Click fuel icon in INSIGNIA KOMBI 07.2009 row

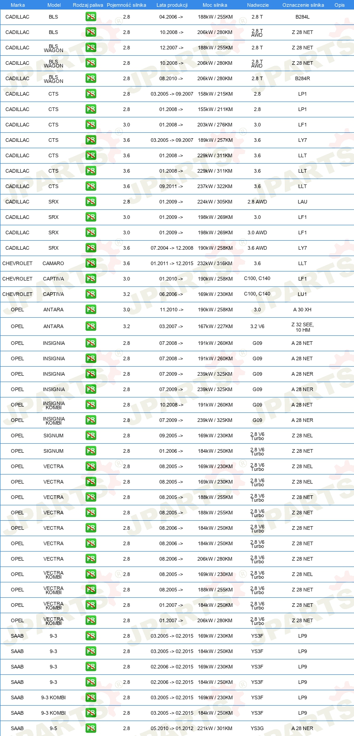(x=91, y=420)
